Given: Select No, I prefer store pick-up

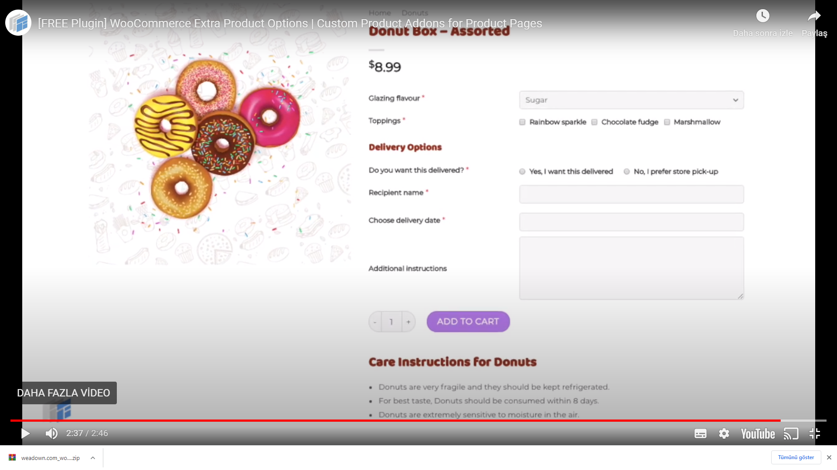Looking at the screenshot, I should [626, 171].
